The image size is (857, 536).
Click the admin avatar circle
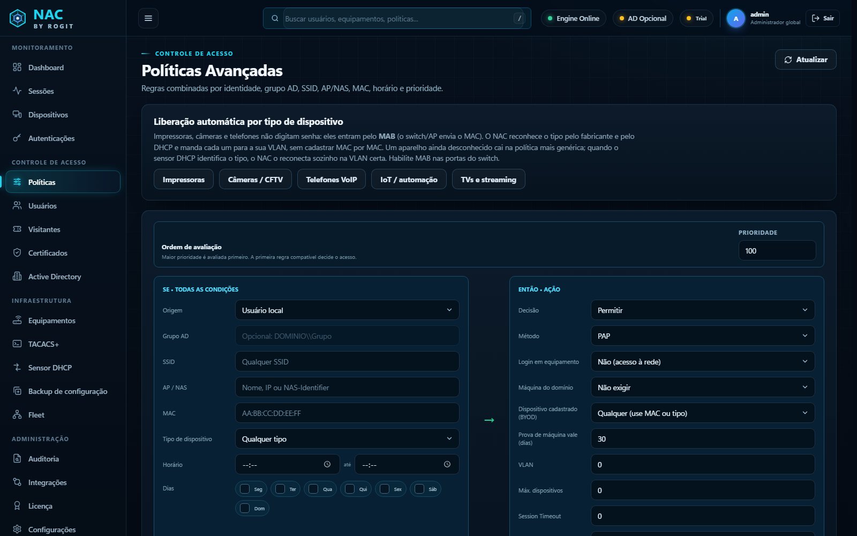pos(735,18)
